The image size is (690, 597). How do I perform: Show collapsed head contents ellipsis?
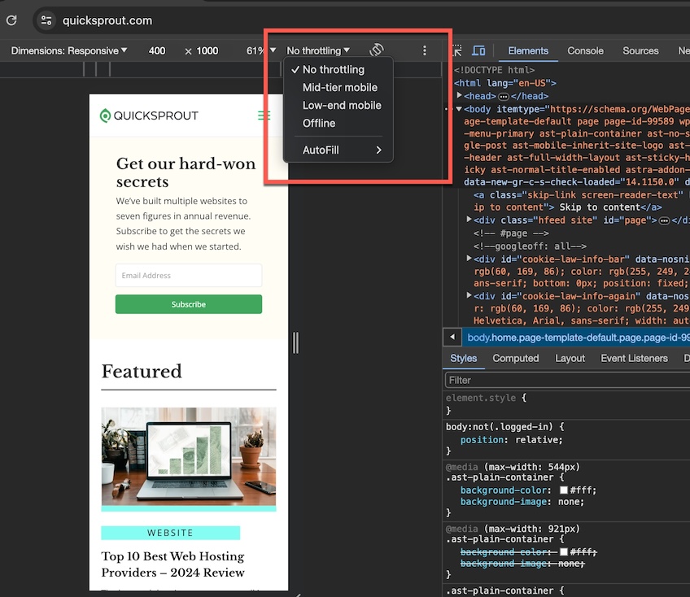(x=504, y=96)
